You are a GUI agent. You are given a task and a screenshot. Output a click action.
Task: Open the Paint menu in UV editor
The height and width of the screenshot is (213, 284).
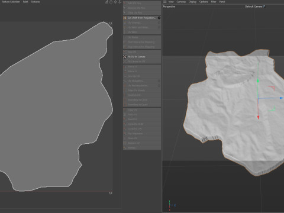coord(25,2)
